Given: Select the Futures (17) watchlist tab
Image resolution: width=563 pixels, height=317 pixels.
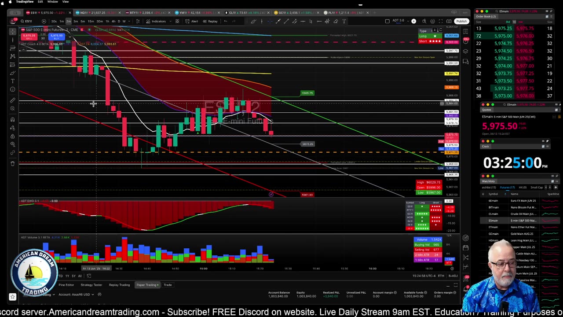Looking at the screenshot, I should click(507, 188).
